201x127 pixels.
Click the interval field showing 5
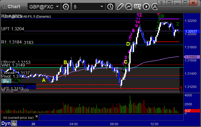pos(86,7)
